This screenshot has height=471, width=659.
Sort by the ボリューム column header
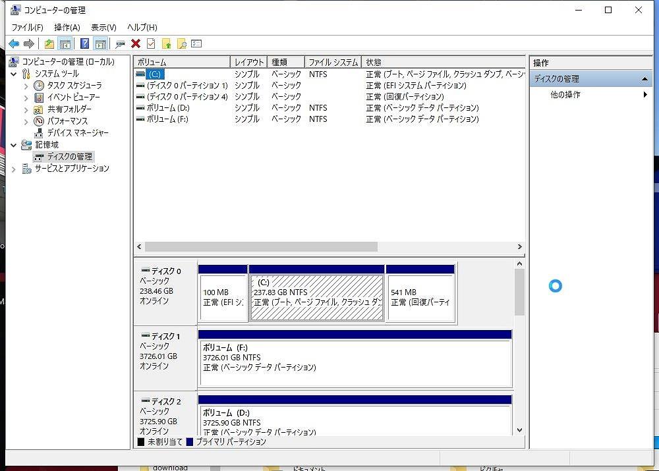[x=182, y=62]
